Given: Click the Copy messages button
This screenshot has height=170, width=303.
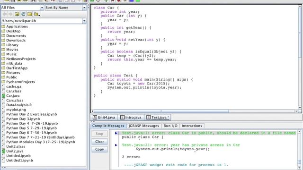Looking at the screenshot, I should (x=99, y=149).
